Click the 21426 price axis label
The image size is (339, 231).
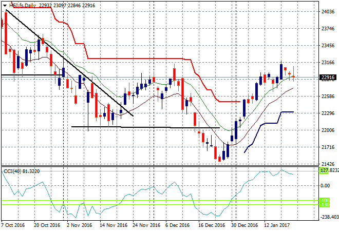point(328,164)
